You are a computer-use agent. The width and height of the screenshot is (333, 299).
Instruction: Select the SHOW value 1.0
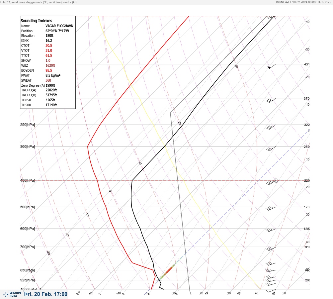pos(48,60)
